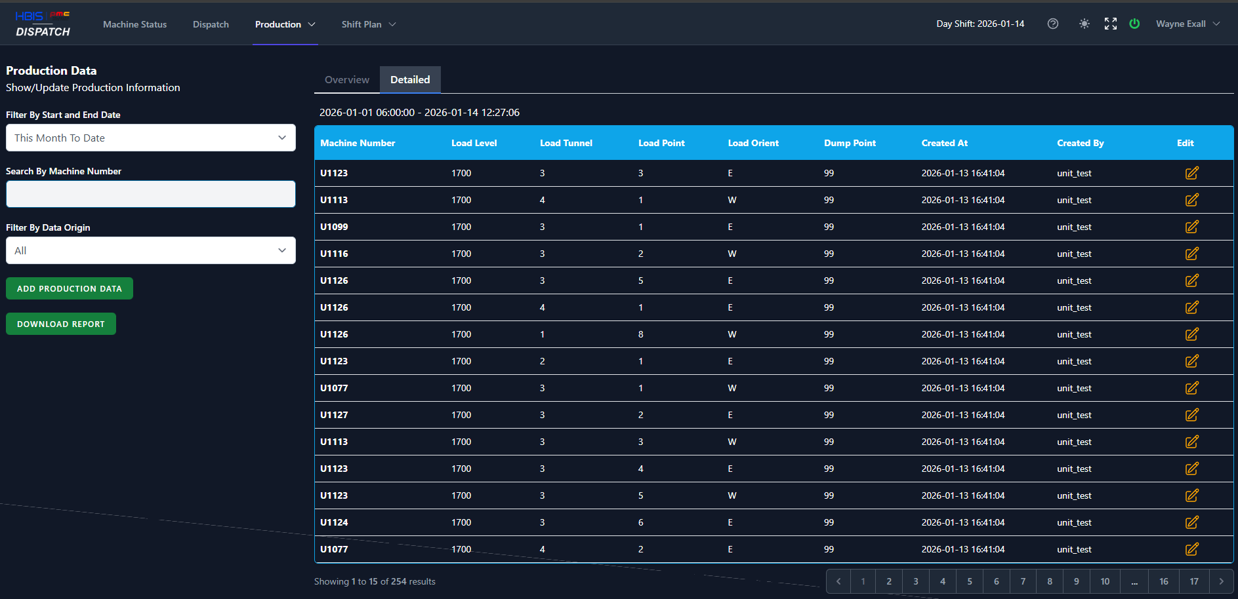Viewport: 1238px width, 599px height.
Task: Edit U1123 row with Load Tunnel 2
Action: 1192,361
